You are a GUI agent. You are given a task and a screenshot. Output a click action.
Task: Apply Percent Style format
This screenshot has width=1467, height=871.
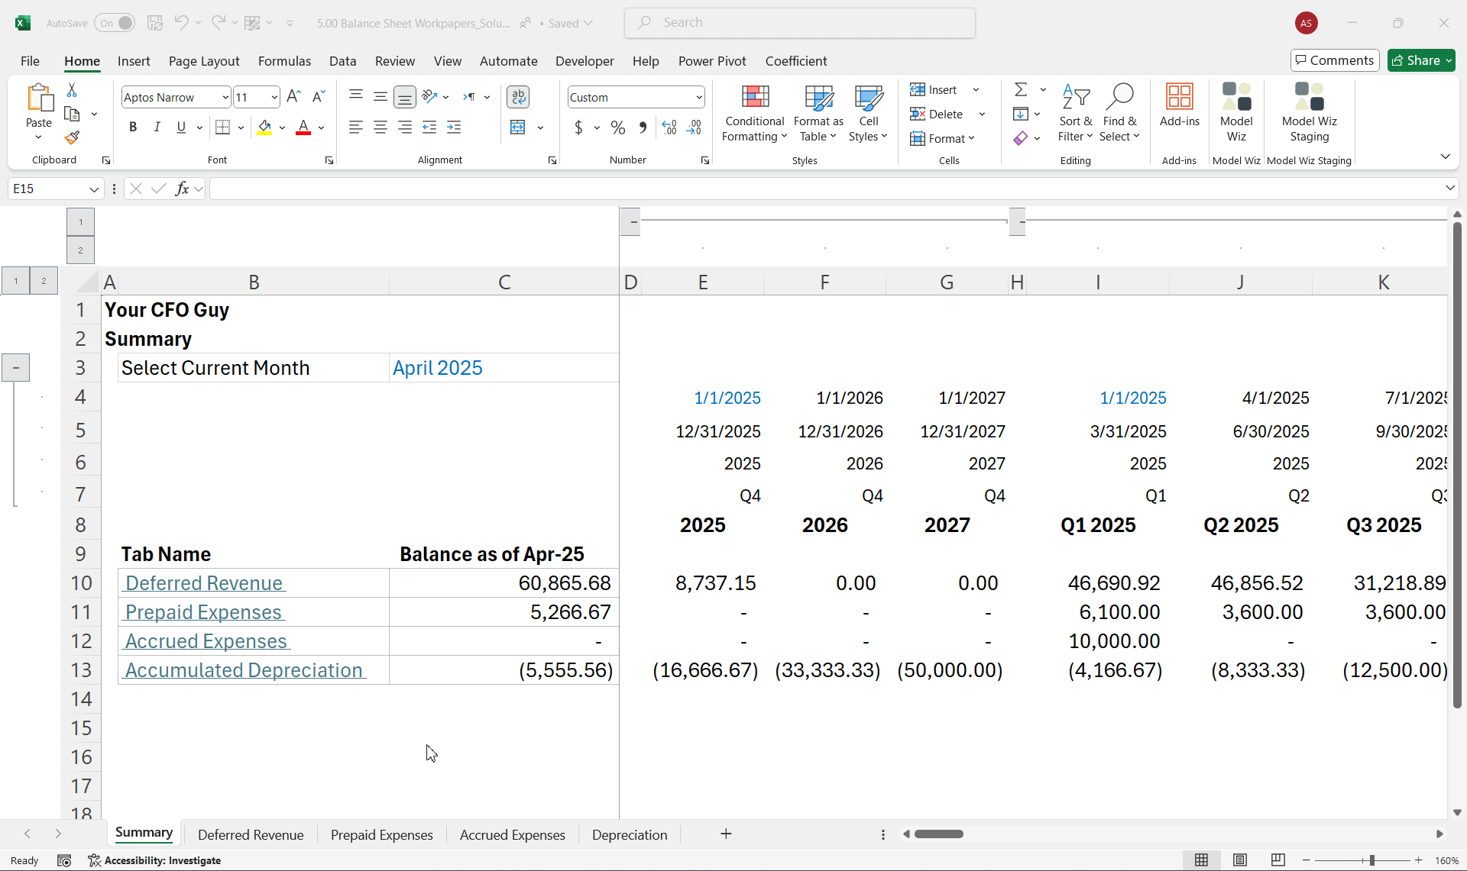618,127
